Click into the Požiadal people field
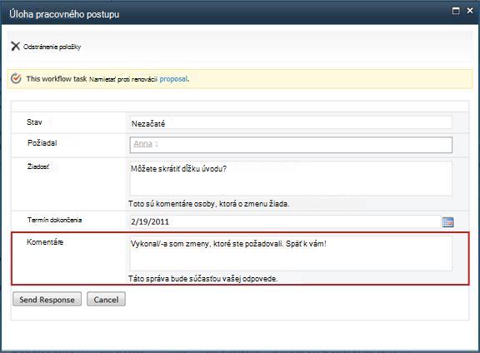Viewport: 480px width, 353px height. click(291, 145)
